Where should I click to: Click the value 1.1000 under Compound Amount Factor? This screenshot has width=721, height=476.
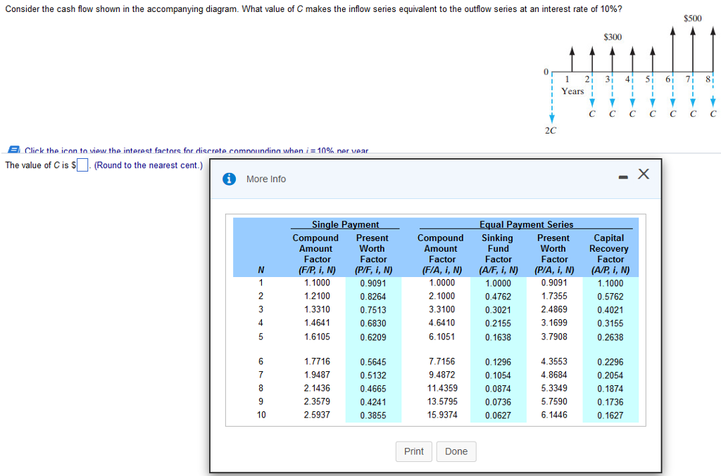pyautogui.click(x=317, y=283)
